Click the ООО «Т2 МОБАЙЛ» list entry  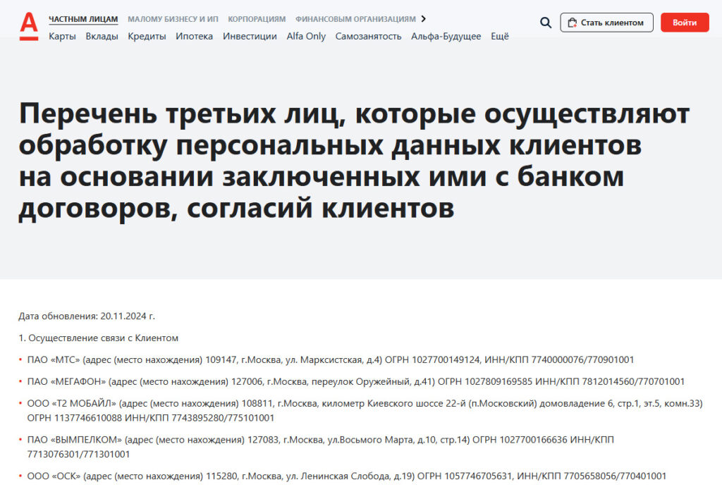point(365,410)
